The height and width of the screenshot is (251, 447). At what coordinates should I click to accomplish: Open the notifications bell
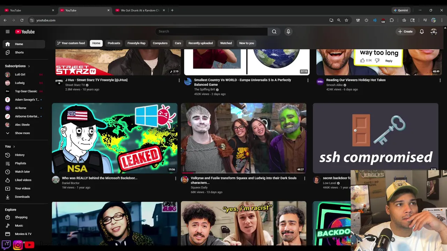coord(422,32)
